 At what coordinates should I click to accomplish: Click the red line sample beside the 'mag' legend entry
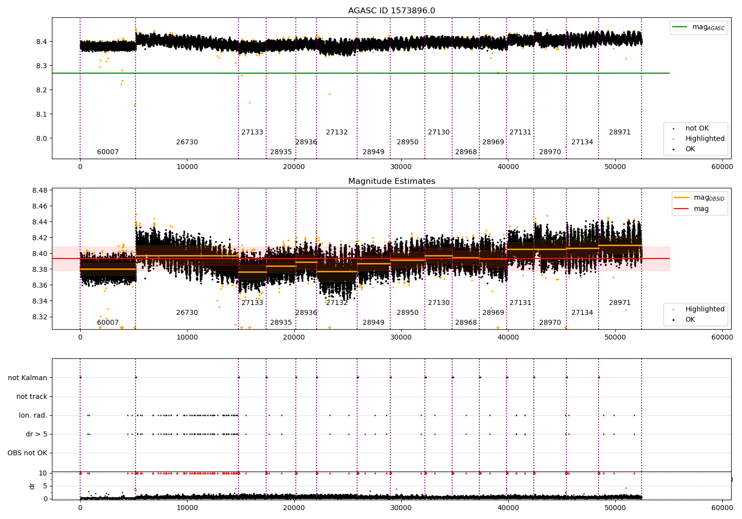tap(682, 209)
